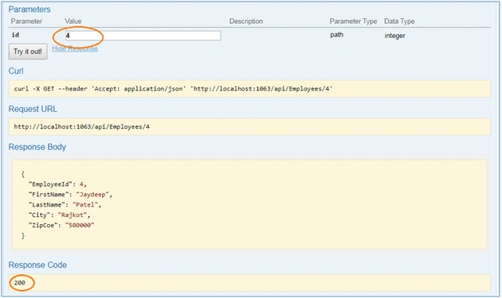The height and width of the screenshot is (298, 502).
Task: Click the Response Body heading
Action: click(37, 147)
